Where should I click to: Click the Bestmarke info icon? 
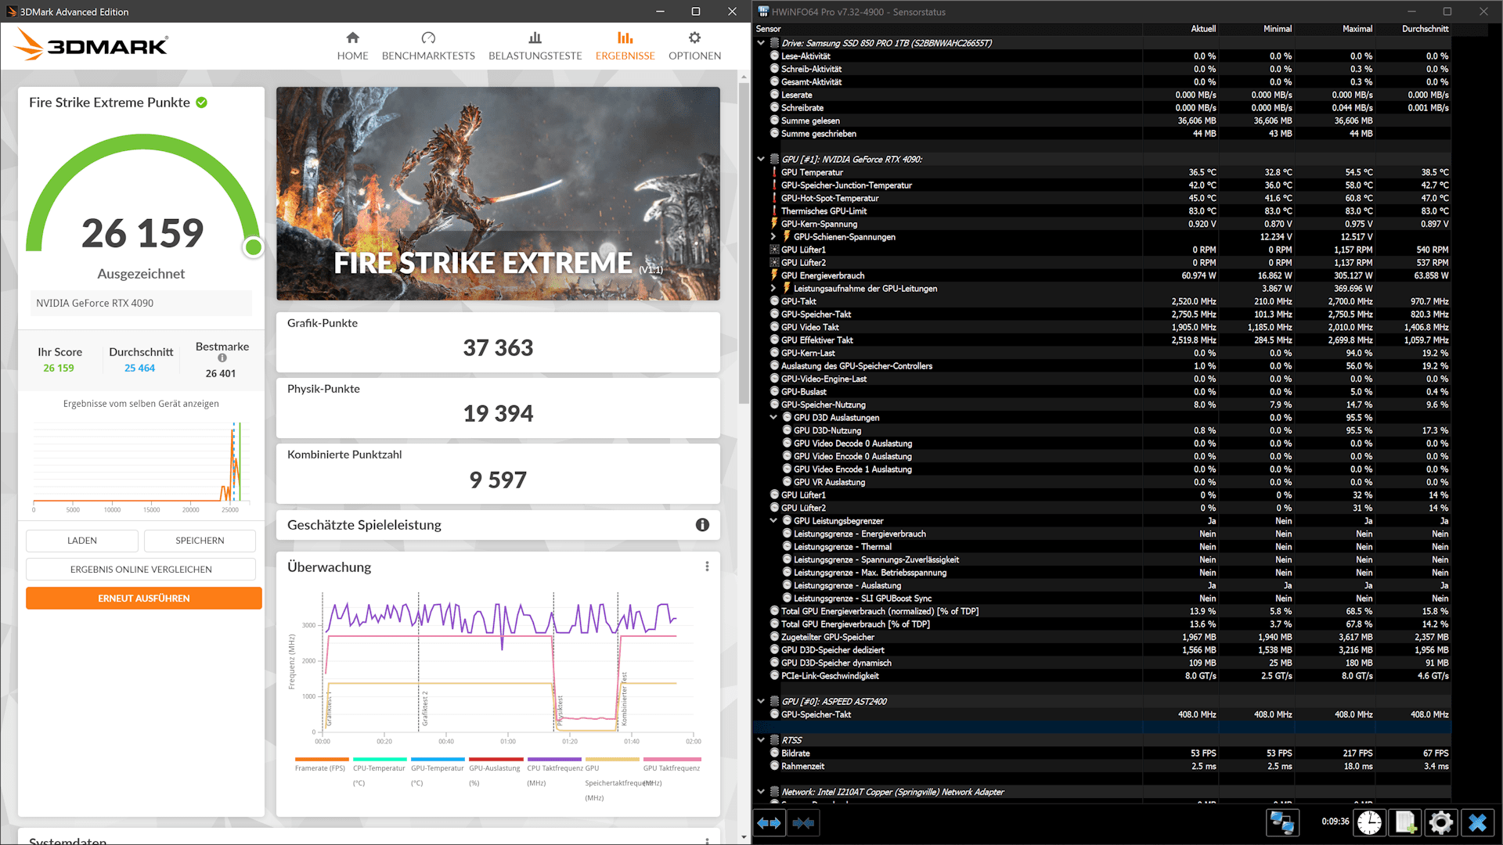click(x=222, y=358)
